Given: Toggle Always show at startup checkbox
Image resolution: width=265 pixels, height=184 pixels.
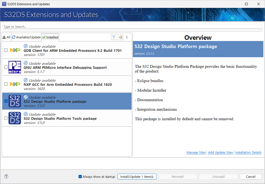Looking at the screenshot, I should tap(80, 177).
